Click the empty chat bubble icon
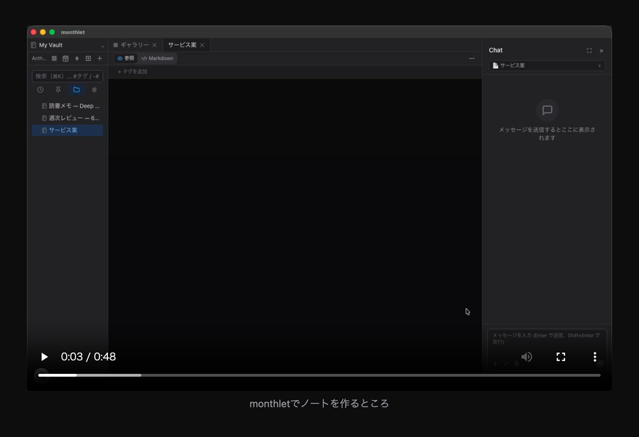 click(x=547, y=110)
